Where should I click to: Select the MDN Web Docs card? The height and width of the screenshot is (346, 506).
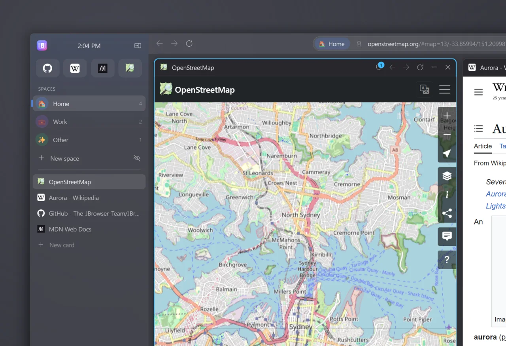tap(89, 229)
